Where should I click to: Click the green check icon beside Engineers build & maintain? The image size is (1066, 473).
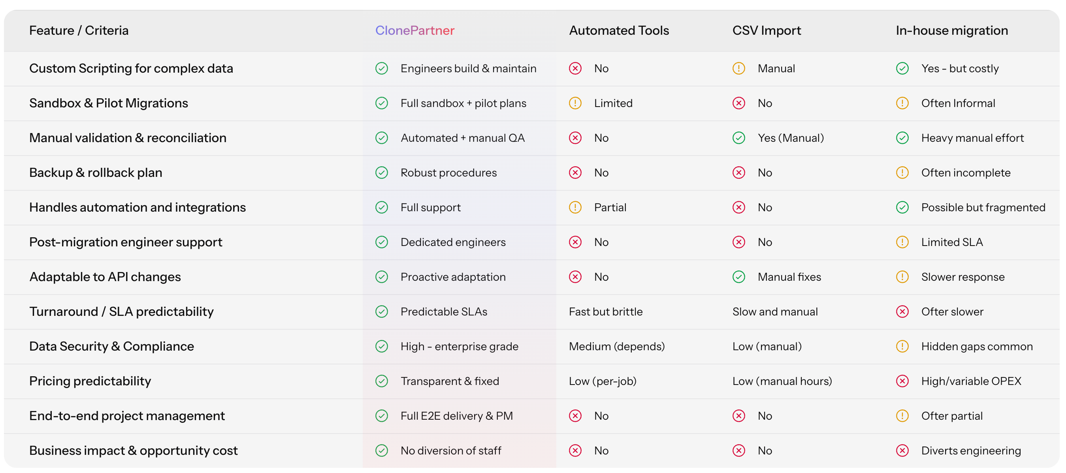coord(382,69)
